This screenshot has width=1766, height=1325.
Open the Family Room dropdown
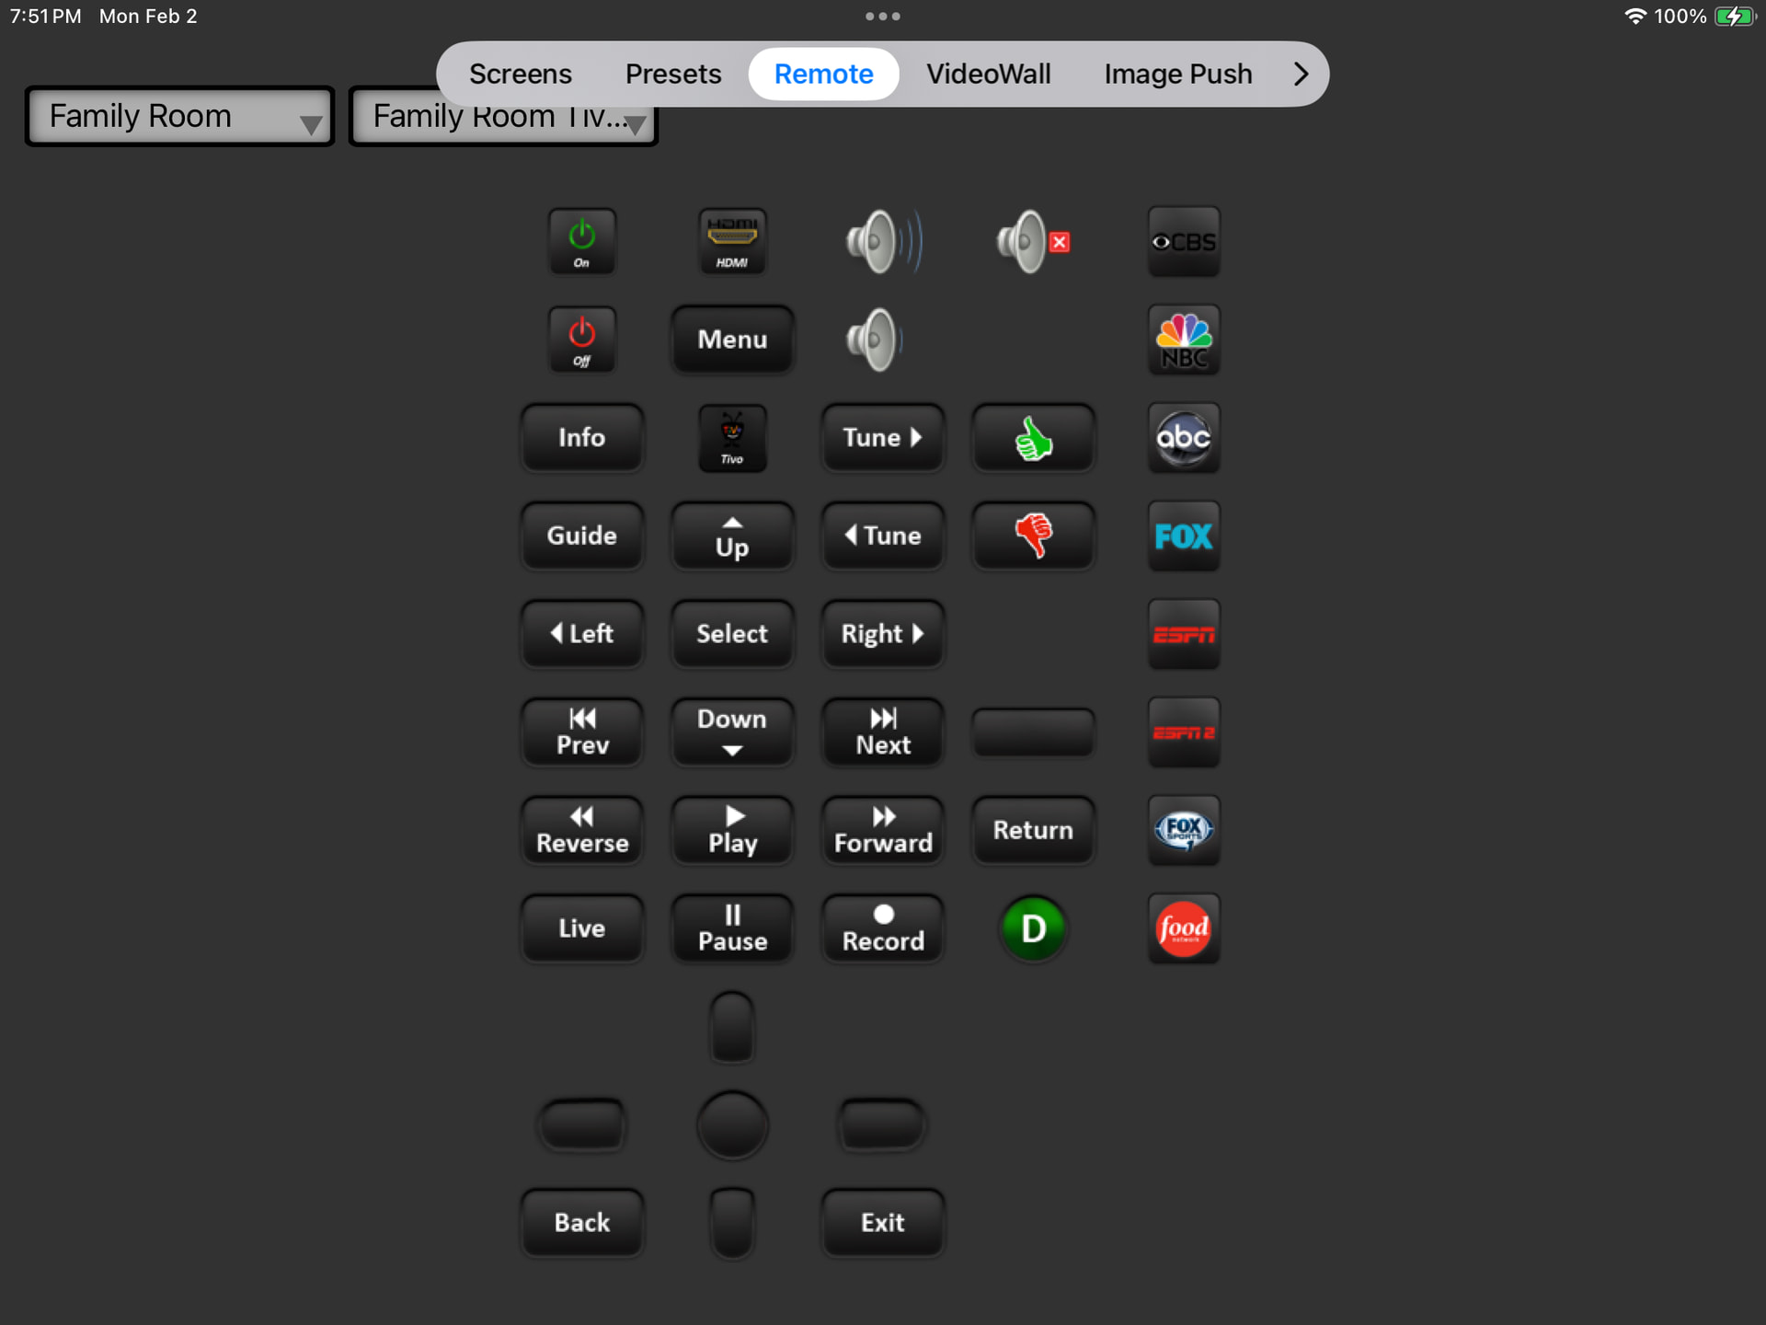coord(179,117)
